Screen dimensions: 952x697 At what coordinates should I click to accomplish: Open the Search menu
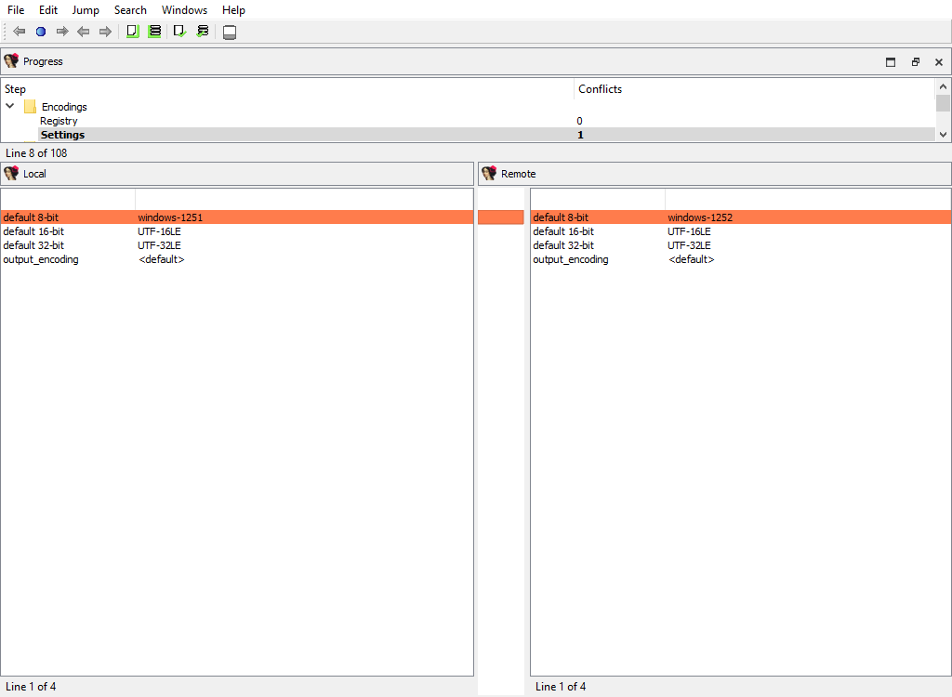(130, 9)
